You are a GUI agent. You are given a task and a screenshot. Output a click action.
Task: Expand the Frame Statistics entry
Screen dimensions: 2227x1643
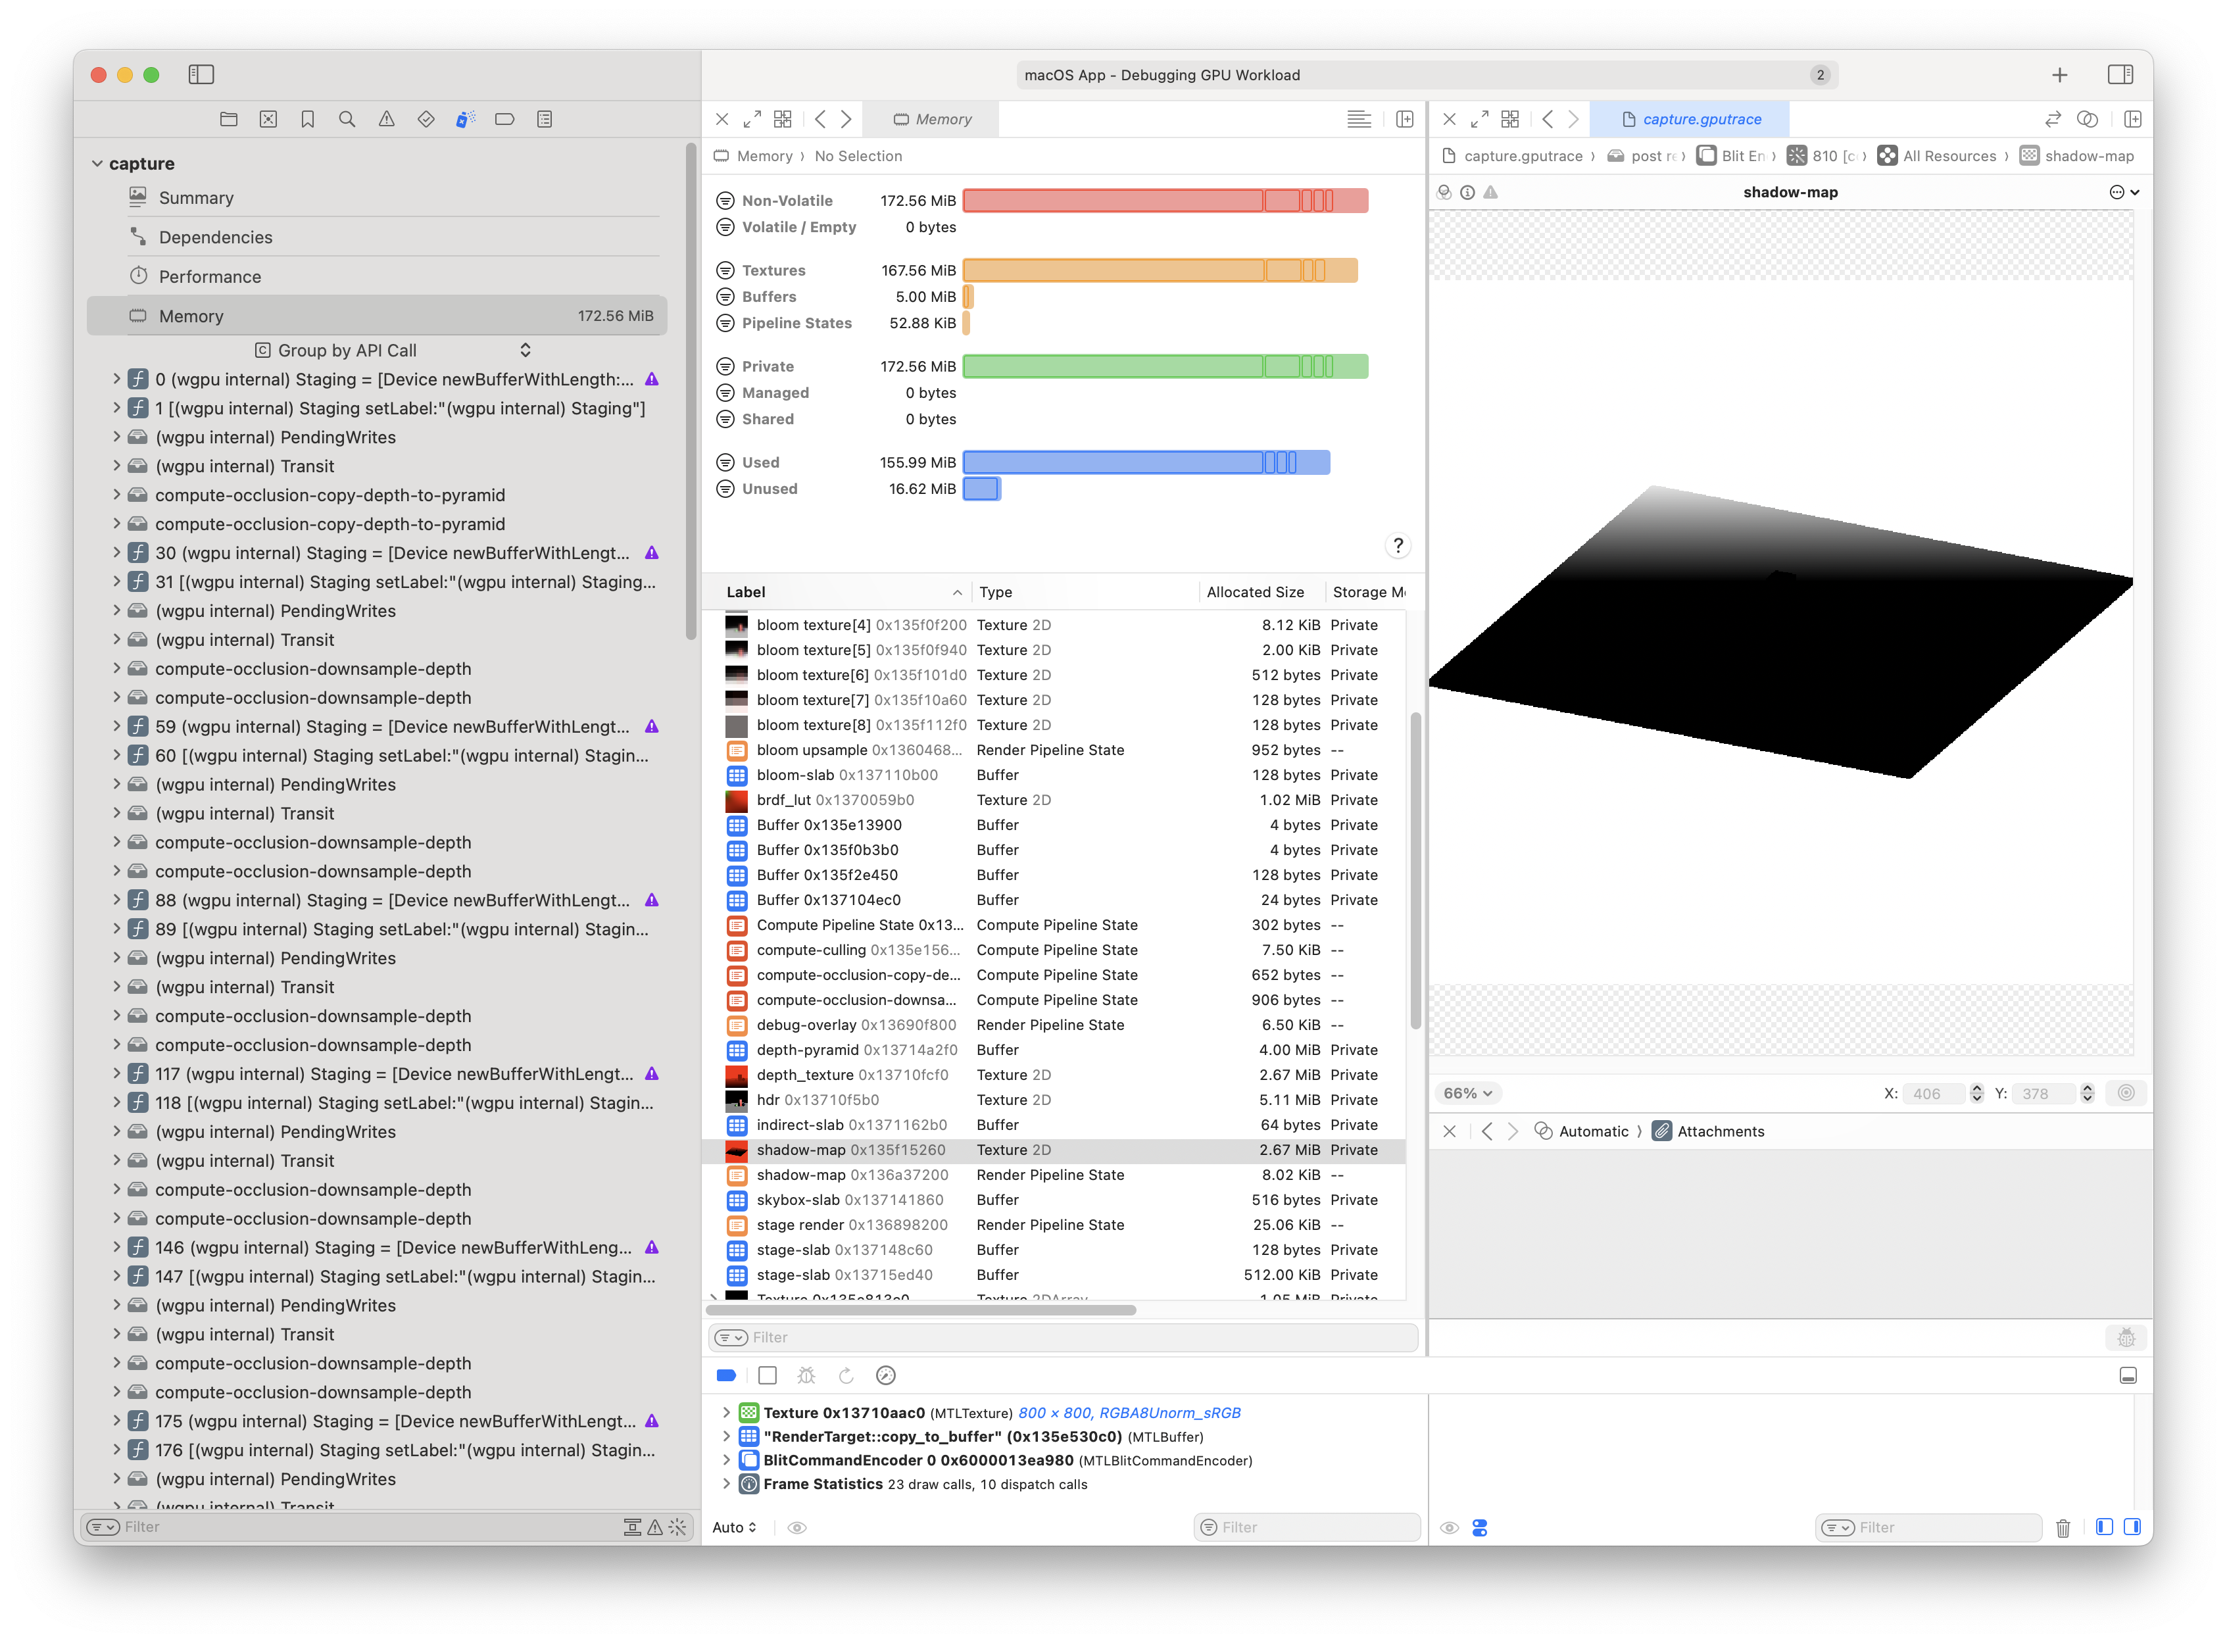click(726, 1484)
